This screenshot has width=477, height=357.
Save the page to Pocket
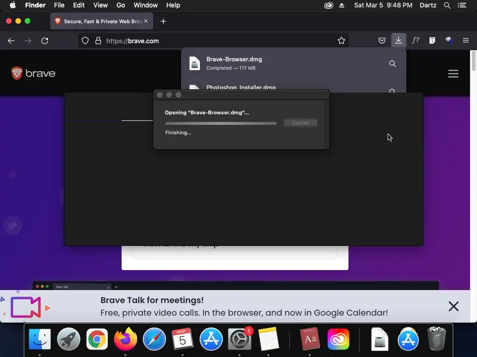[382, 41]
